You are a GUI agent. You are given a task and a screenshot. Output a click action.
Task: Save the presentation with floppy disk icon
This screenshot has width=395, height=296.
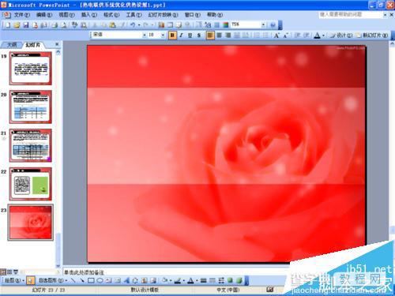[26, 25]
